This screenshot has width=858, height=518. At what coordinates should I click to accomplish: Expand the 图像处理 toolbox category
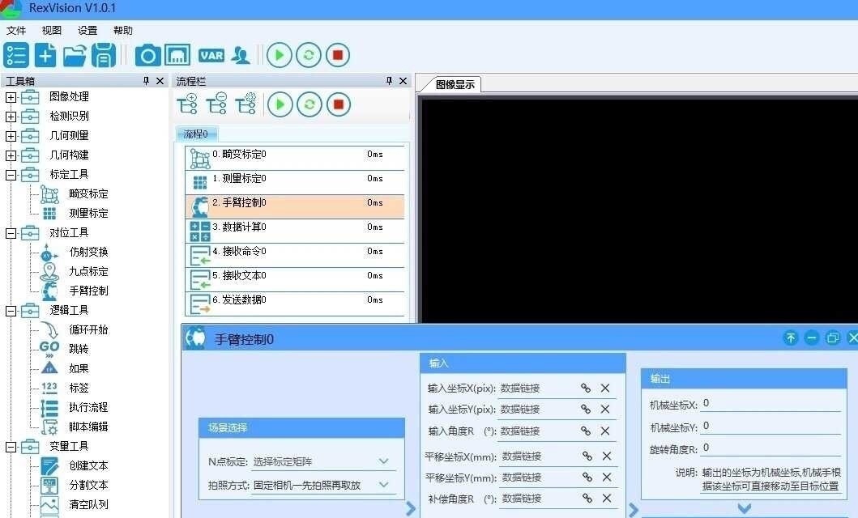(11, 98)
